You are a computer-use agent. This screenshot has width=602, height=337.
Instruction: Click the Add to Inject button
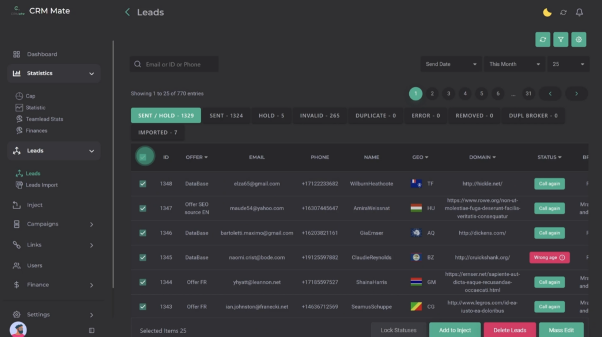(455, 330)
